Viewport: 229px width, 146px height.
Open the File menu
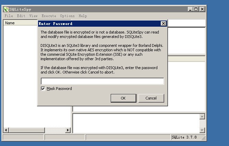(x=9, y=16)
